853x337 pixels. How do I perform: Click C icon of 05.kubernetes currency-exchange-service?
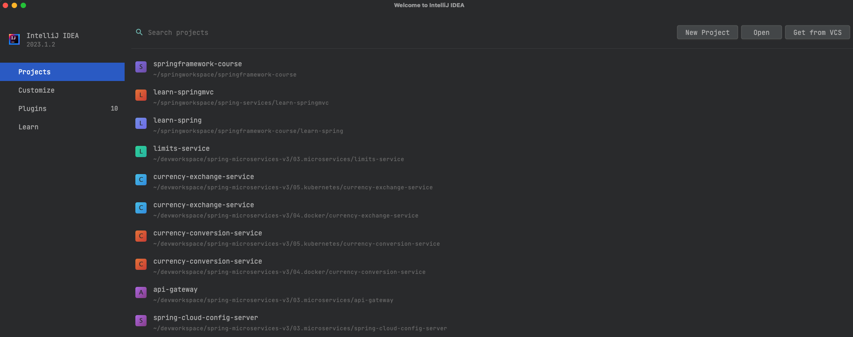[x=141, y=179]
